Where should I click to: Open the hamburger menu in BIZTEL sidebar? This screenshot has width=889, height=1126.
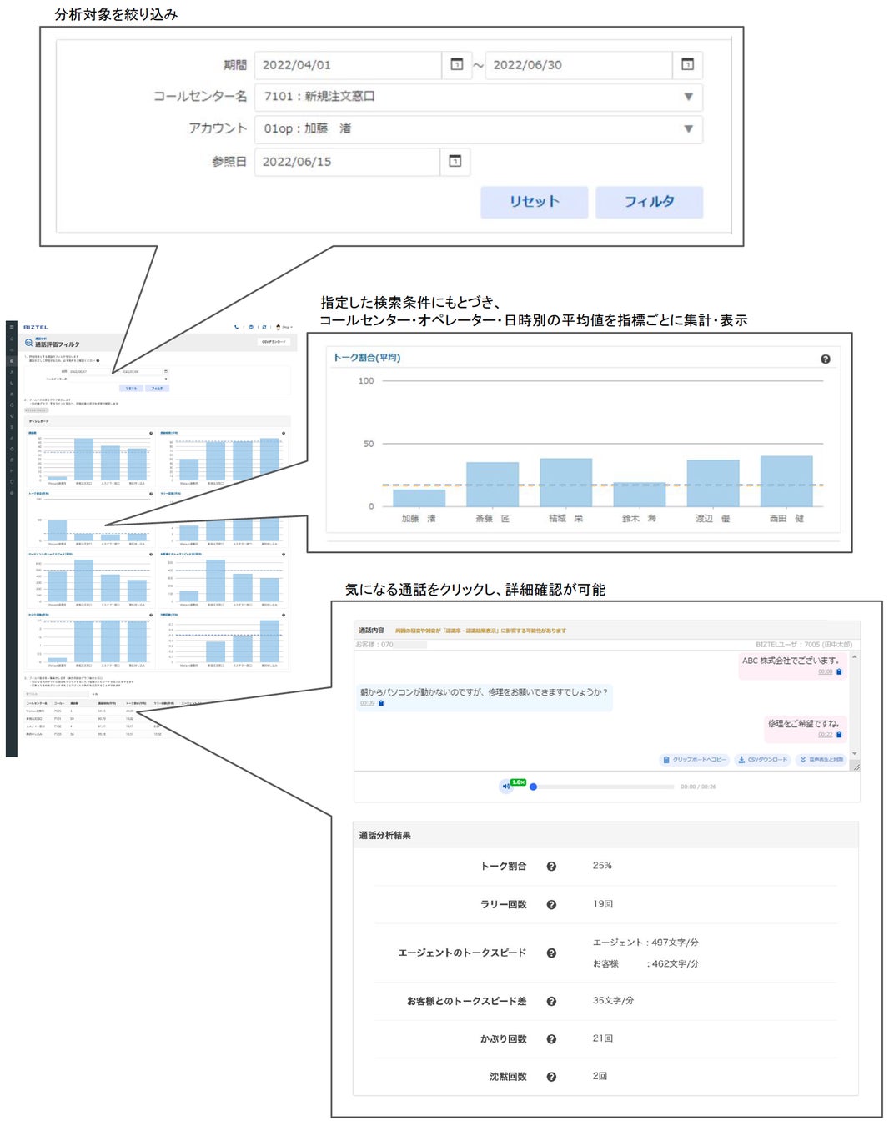click(x=11, y=327)
